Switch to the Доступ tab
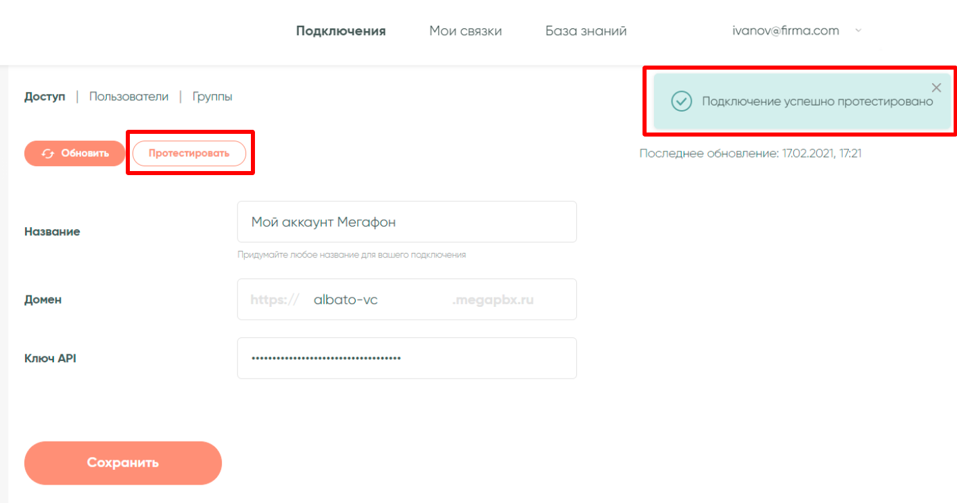The width and height of the screenshot is (957, 503). point(45,97)
